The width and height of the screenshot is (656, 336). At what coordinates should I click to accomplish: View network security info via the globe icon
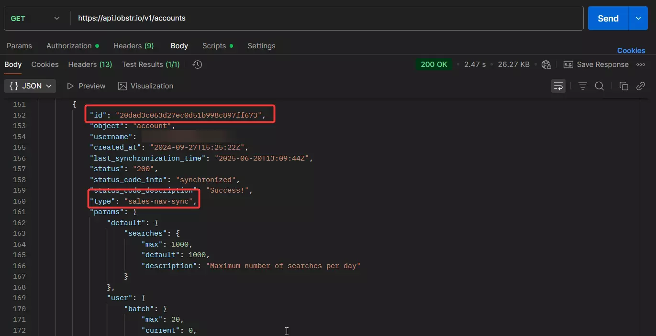point(546,64)
